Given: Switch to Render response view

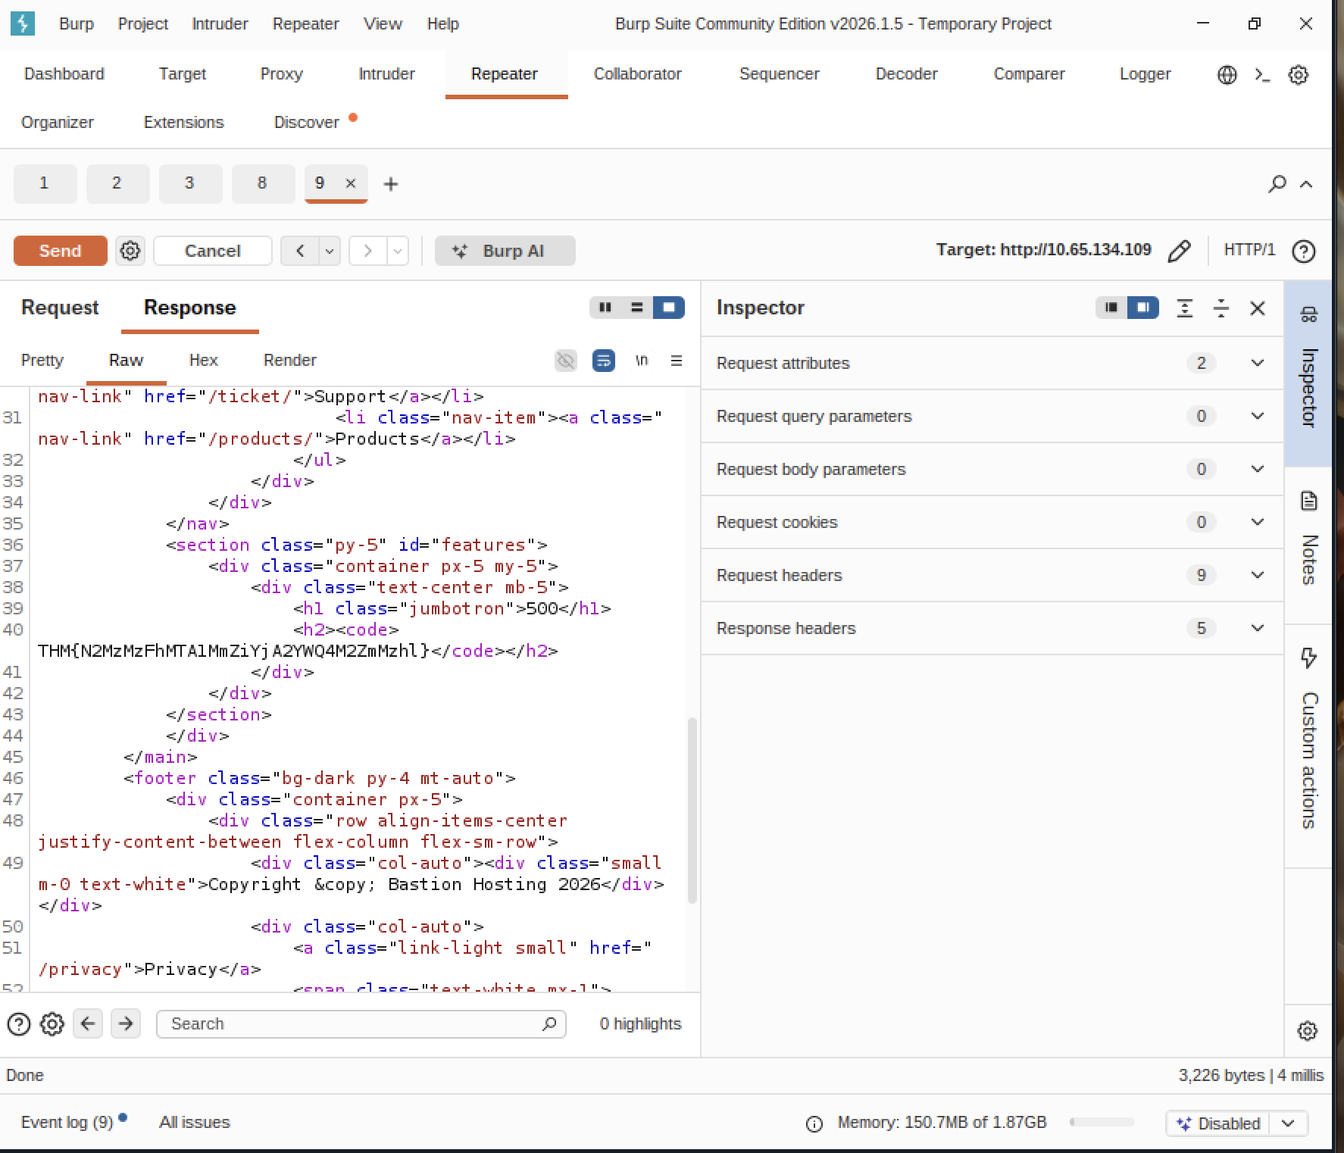Looking at the screenshot, I should 290,361.
